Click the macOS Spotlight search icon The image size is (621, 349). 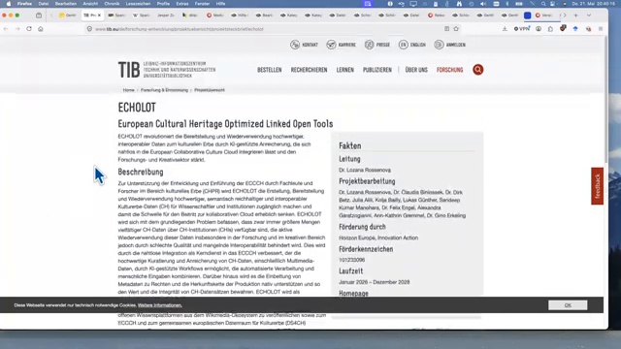click(543, 4)
